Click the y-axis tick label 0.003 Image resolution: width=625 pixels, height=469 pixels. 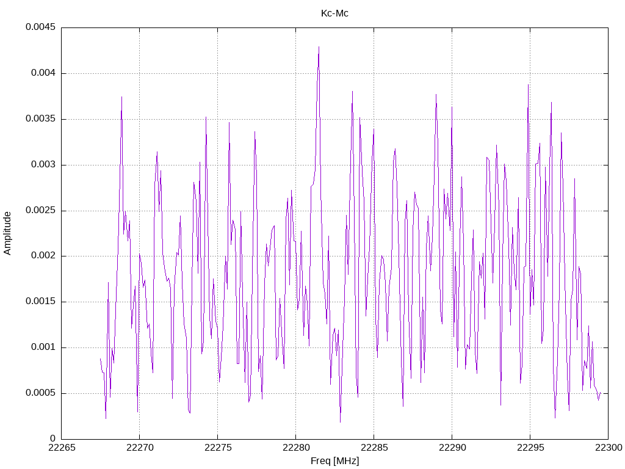coord(43,165)
